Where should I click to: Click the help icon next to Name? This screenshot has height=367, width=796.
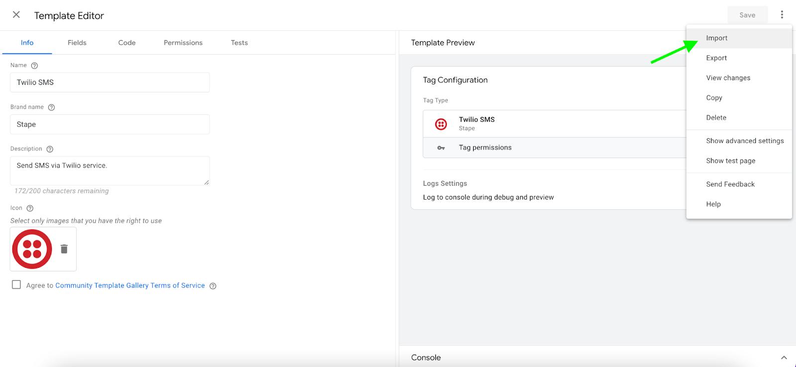click(x=34, y=66)
